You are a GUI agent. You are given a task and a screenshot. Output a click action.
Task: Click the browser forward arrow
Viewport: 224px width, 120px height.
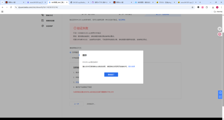(7, 7)
